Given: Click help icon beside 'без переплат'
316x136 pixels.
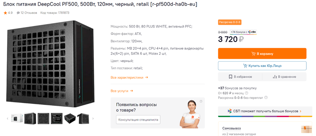Looking at the screenshot, I should click(x=266, y=98).
